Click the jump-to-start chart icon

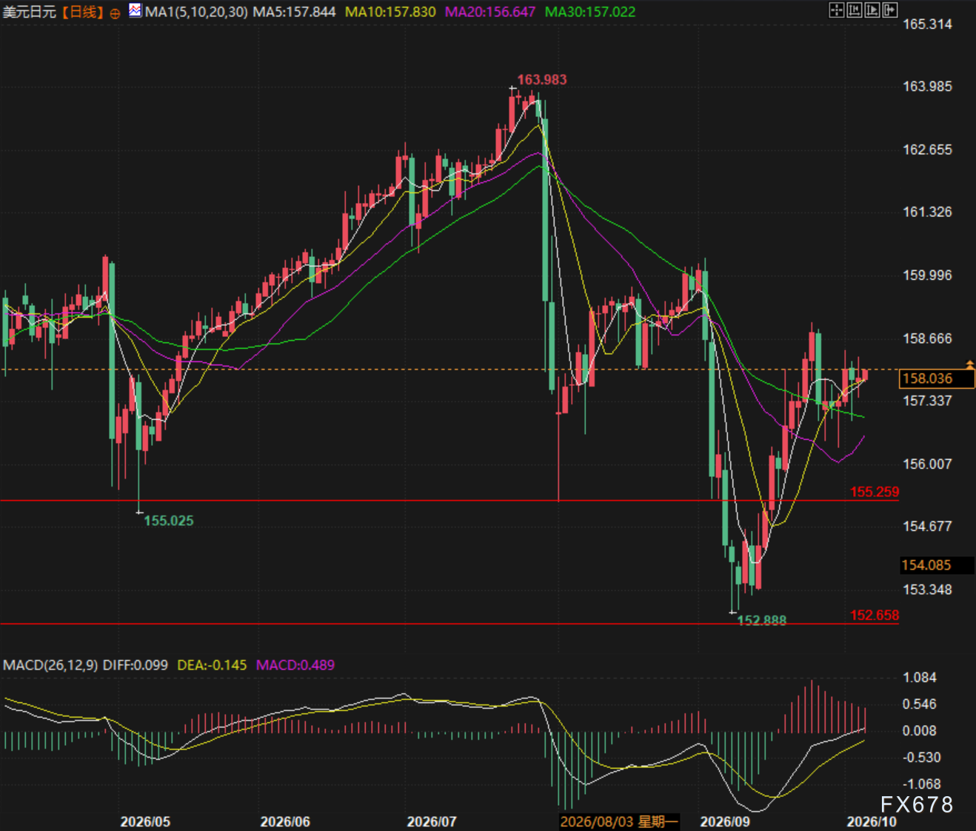coord(854,10)
